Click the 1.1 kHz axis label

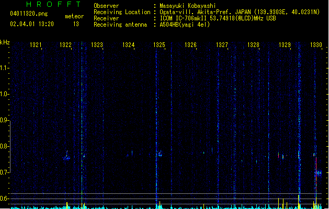pos(4,68)
